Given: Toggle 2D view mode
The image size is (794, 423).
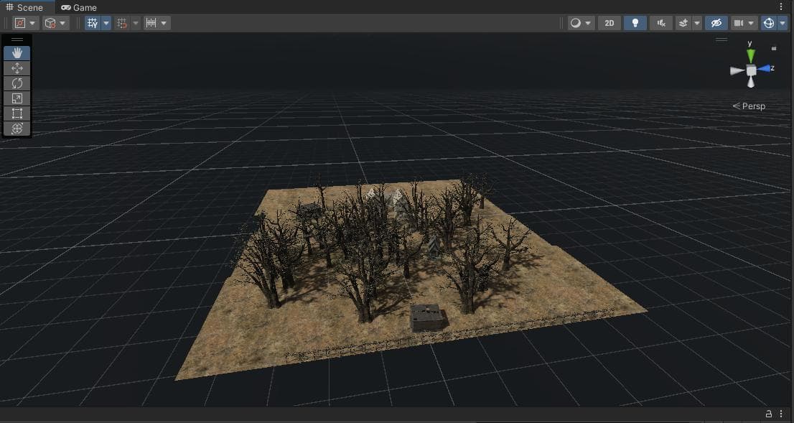Looking at the screenshot, I should (x=609, y=23).
